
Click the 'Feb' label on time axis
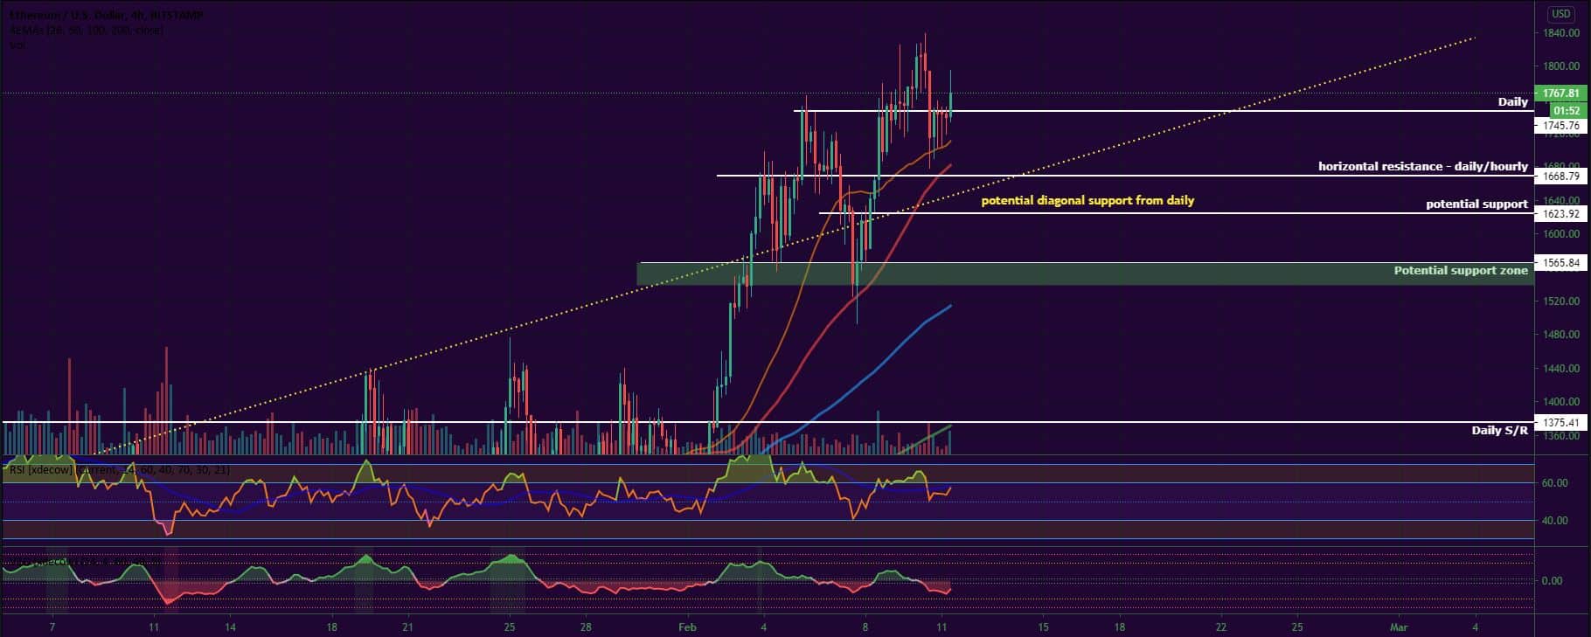[688, 627]
